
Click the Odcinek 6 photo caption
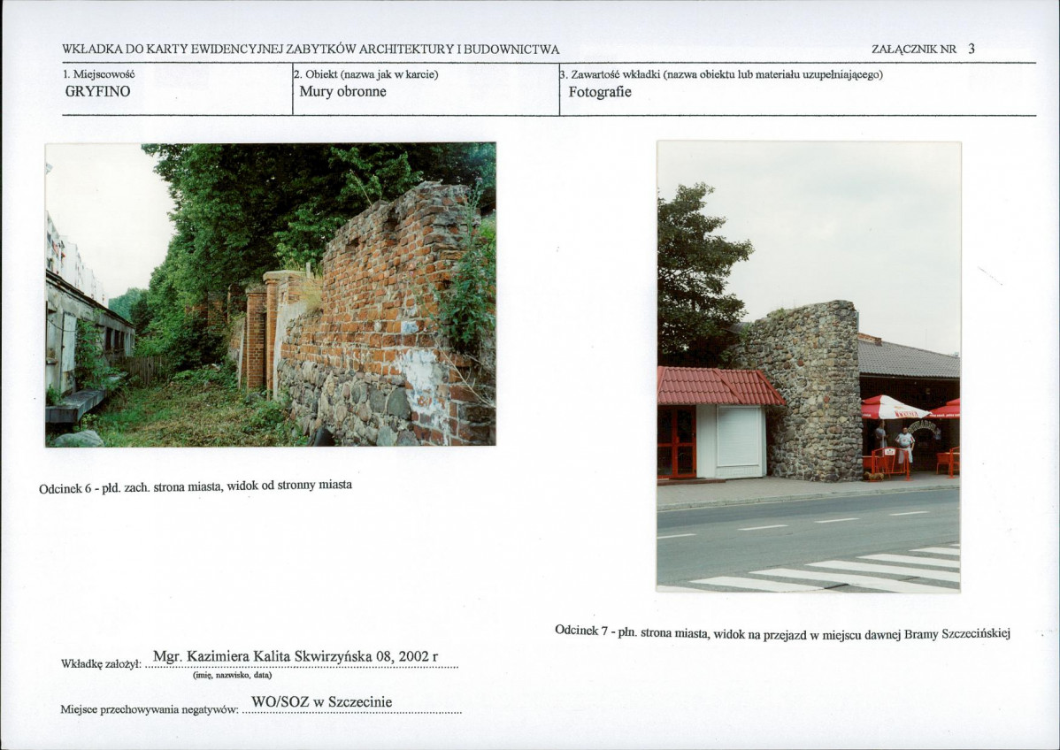196,486
